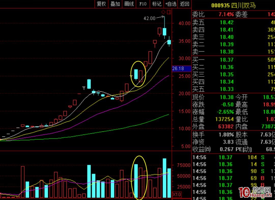Click the 股本 share capital label
This screenshot has height=200, width=275.
[241, 135]
